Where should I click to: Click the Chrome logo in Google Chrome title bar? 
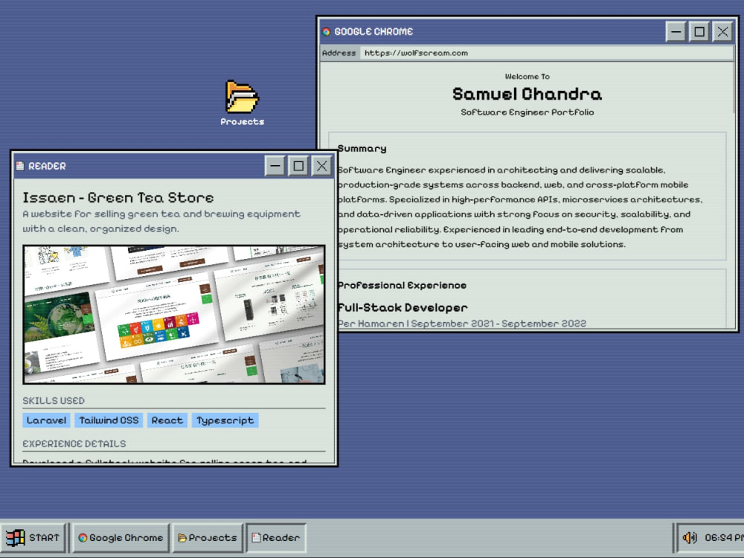(326, 32)
